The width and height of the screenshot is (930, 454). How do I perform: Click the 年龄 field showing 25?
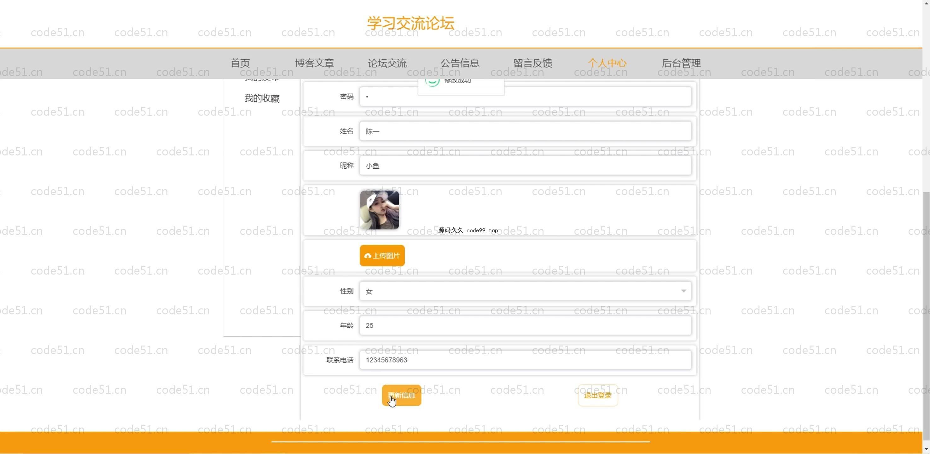[525, 325]
